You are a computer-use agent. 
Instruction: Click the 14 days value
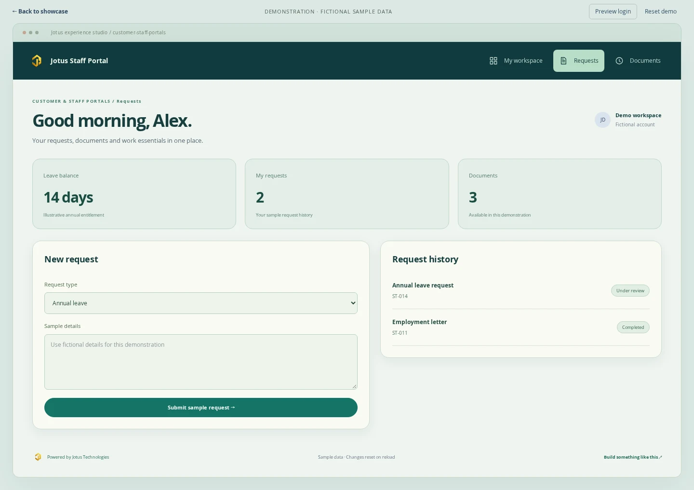[68, 197]
